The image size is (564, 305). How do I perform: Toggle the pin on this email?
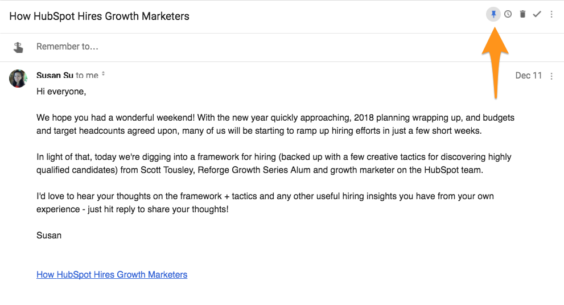493,14
